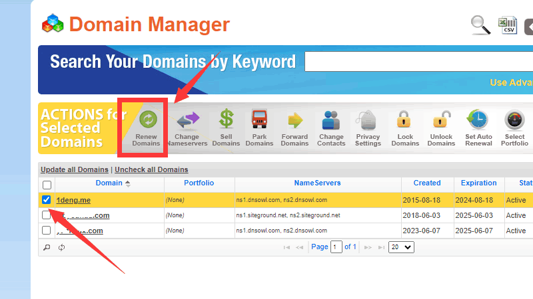The image size is (533, 299).
Task: Click the Active status in 1deng.me row
Action: [x=516, y=200]
